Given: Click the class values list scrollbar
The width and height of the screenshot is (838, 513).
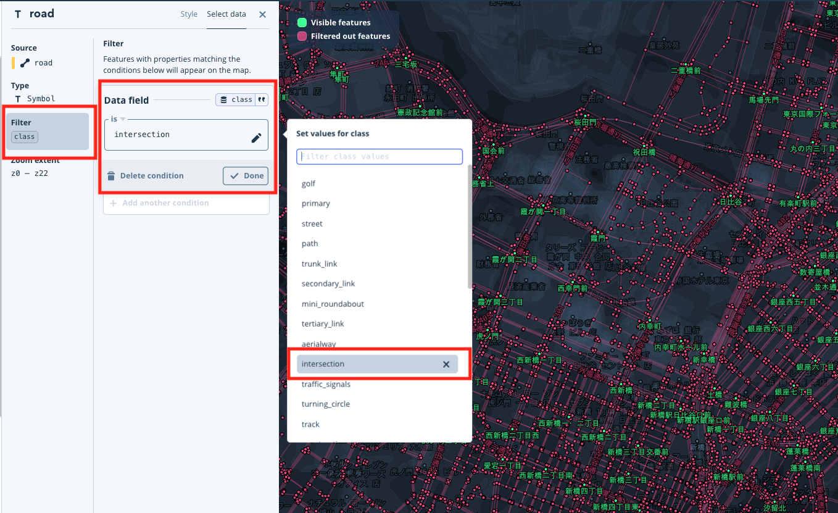Looking at the screenshot, I should [x=470, y=227].
